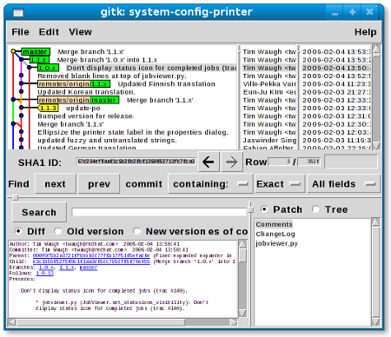Select commit 'Updated Finnish translation'
Viewport: 391px width, 337px height.
[167, 84]
